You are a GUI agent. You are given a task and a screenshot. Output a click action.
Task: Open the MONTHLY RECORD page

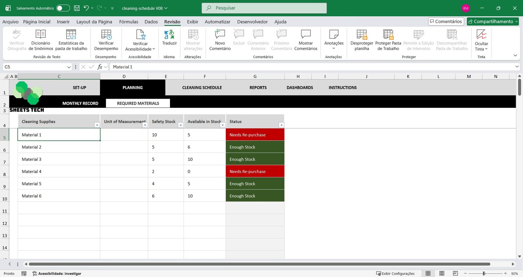click(80, 103)
